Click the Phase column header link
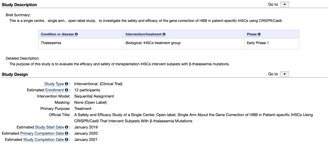The width and height of the screenshot is (329, 145). coord(252,34)
